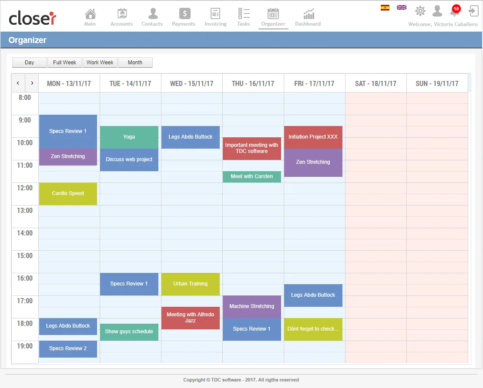Open the Tasks checklist icon
Viewport: 483px width, 388px height.
click(244, 14)
